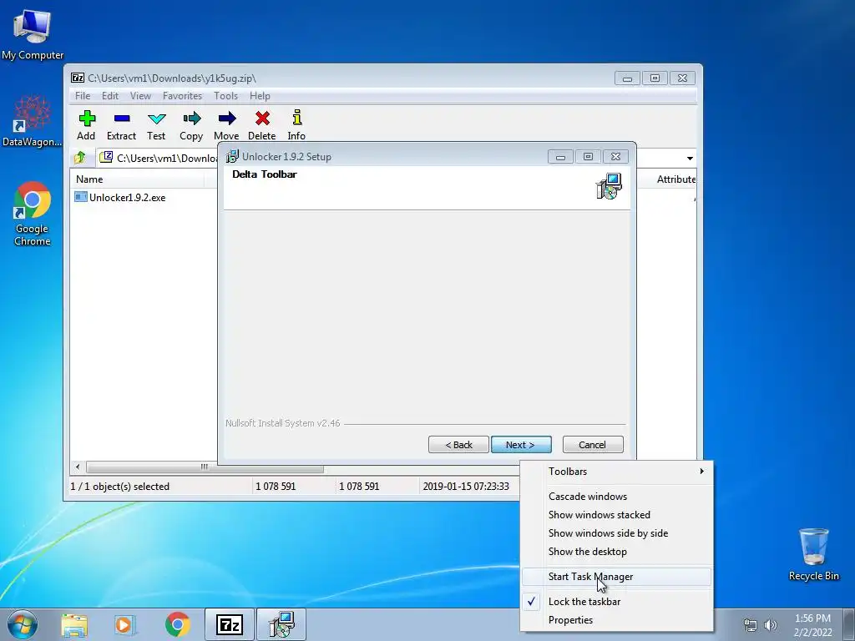Cancel the Unlocker setup
The width and height of the screenshot is (855, 641).
click(x=593, y=445)
